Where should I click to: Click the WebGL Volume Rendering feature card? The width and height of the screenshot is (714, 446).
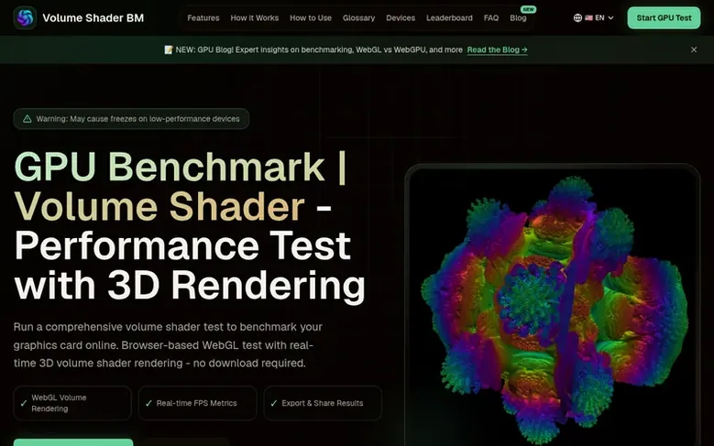(x=72, y=403)
